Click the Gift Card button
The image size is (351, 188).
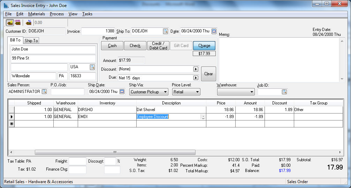tap(181, 46)
